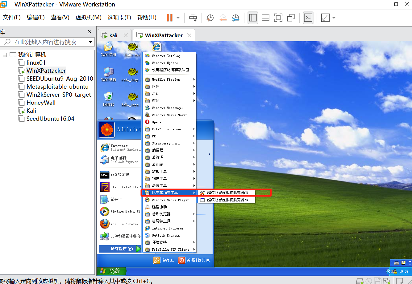Screen dimensions: 412x284
Task: Take a VM snapshot icon
Action: (210, 18)
